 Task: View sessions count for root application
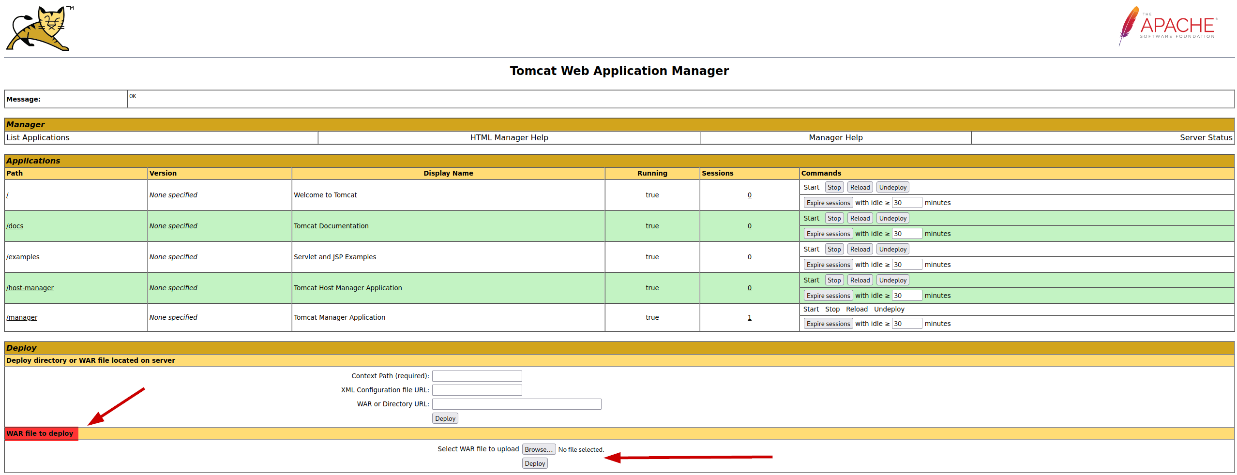750,195
